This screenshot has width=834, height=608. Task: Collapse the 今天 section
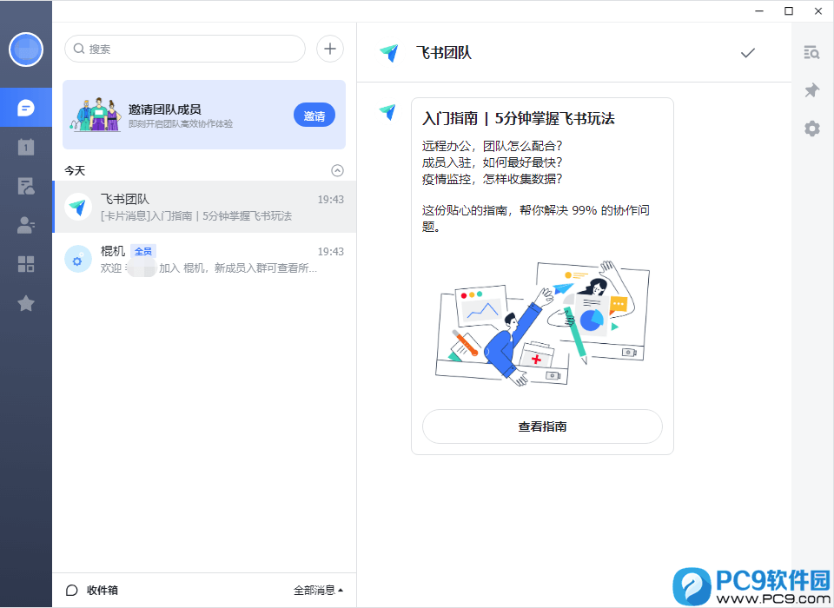pyautogui.click(x=337, y=170)
